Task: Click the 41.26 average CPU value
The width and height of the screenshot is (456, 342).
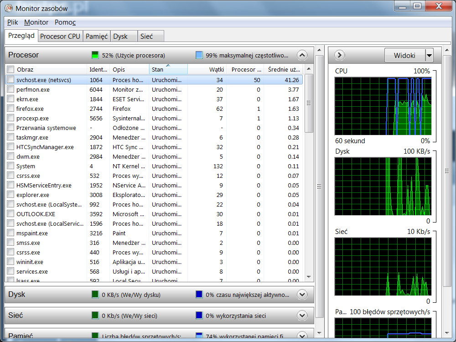Action: pyautogui.click(x=292, y=80)
